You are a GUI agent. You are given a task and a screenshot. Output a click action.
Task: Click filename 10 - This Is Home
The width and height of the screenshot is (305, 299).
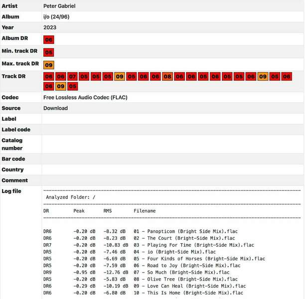[188, 293]
